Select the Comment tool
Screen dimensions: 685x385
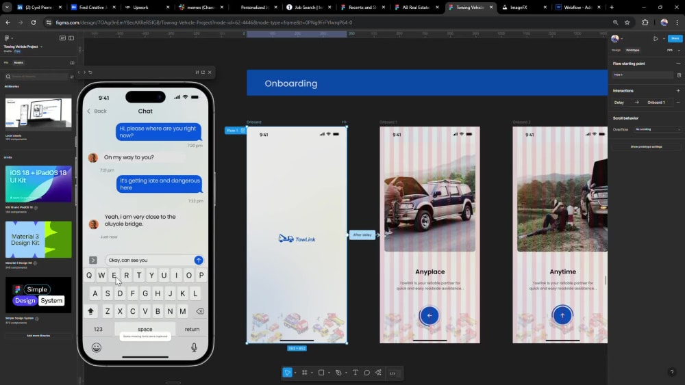(367, 373)
